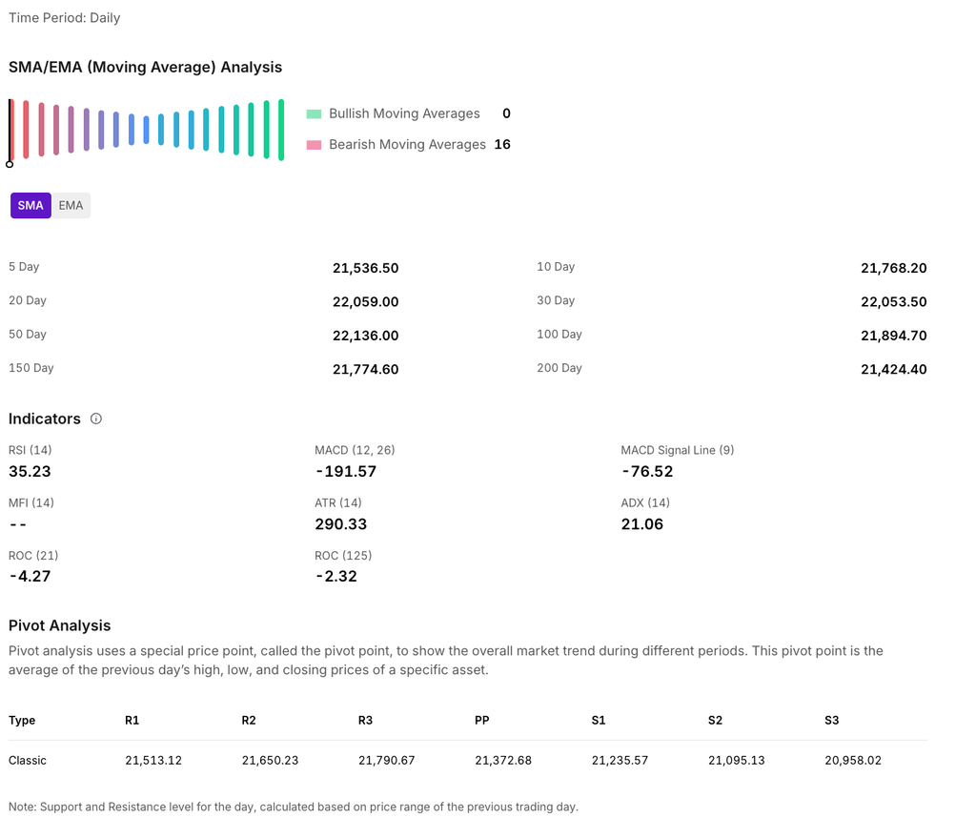Click the ATR (14) value 290.33
Image resolution: width=976 pixels, height=838 pixels.
tap(340, 524)
